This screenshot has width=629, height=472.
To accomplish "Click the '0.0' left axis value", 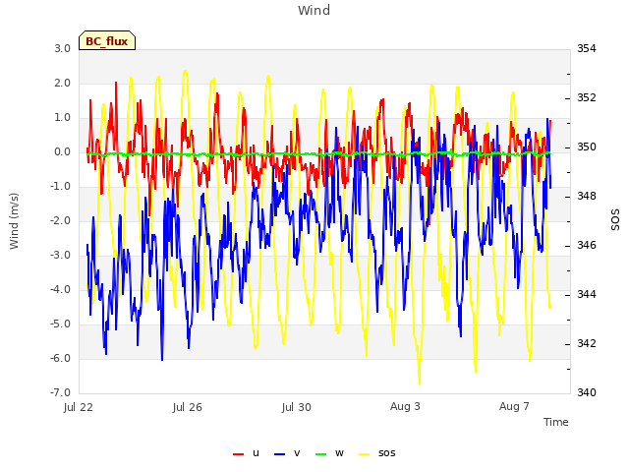I will [63, 152].
